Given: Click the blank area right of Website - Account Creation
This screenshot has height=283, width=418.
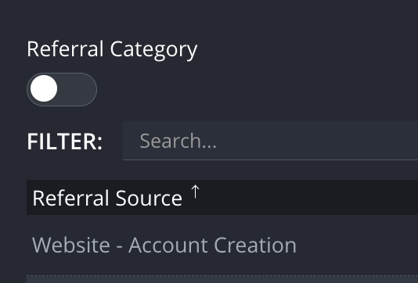Looking at the screenshot, I should click(357, 245).
